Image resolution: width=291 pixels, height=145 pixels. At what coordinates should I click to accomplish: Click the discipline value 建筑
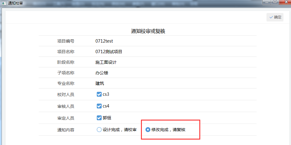point(100,83)
